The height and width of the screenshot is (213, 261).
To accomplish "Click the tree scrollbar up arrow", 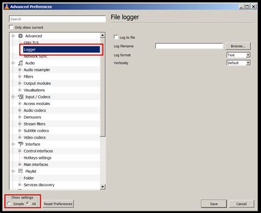I will point(102,35).
